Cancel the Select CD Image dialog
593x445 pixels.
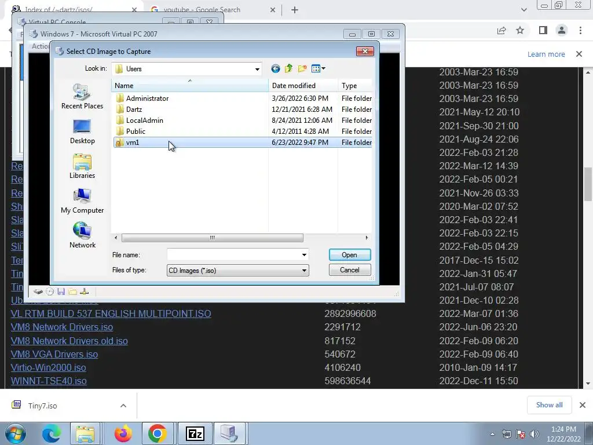350,270
